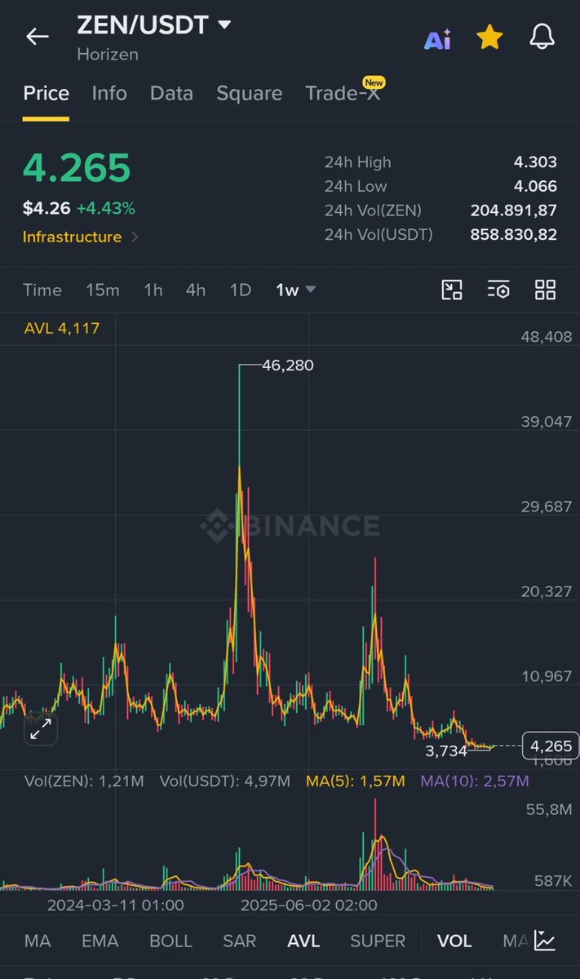Select the Time chart interval

click(x=42, y=290)
